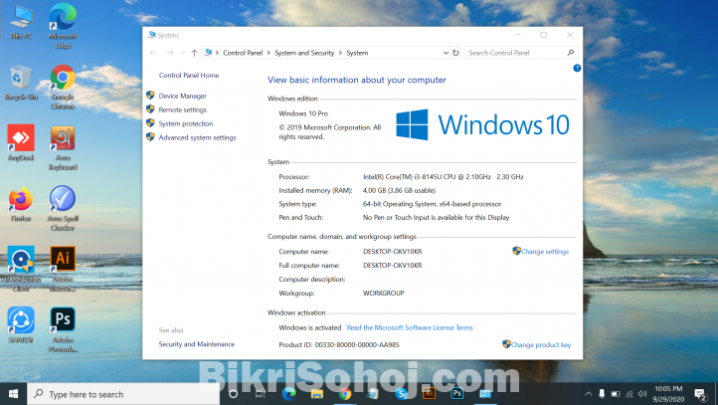Click the Product ID number text
This screenshot has height=405, width=718.
pos(357,344)
